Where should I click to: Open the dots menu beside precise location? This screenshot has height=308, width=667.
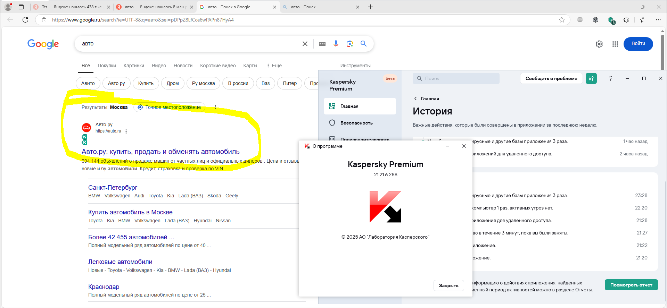(215, 107)
